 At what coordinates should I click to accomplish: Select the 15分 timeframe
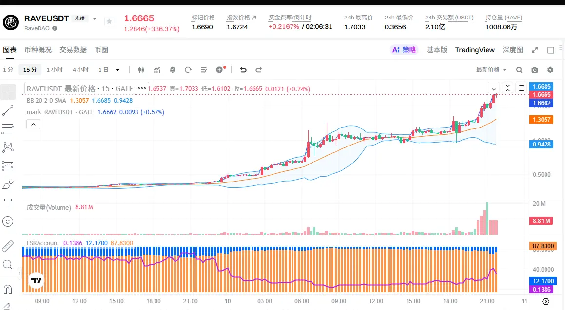pyautogui.click(x=30, y=70)
